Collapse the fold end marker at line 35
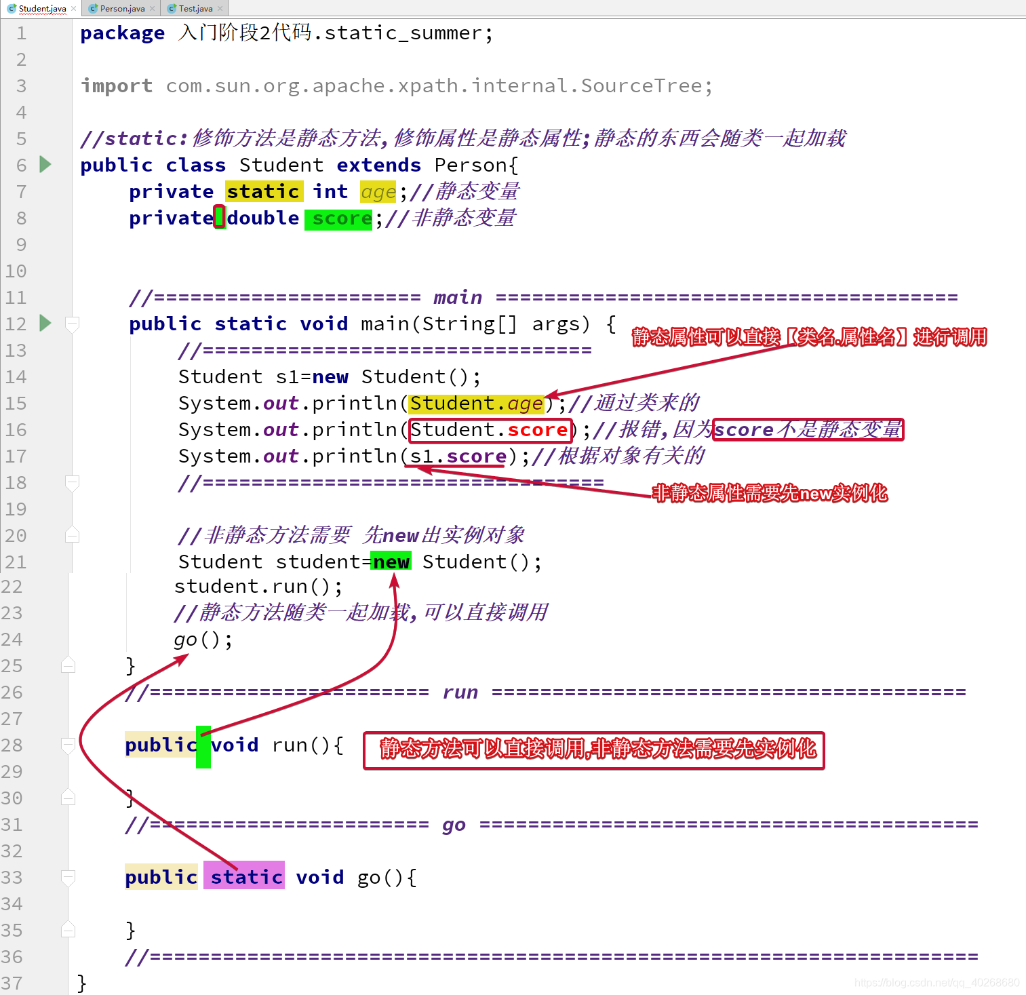1026x995 pixels. pyautogui.click(x=68, y=930)
